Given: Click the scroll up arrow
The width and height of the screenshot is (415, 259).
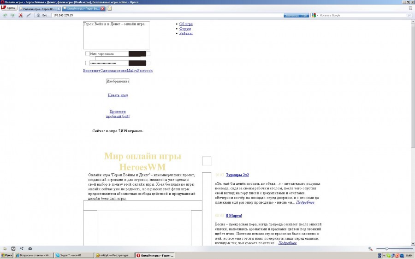Looking at the screenshot, I should (x=413, y=22).
